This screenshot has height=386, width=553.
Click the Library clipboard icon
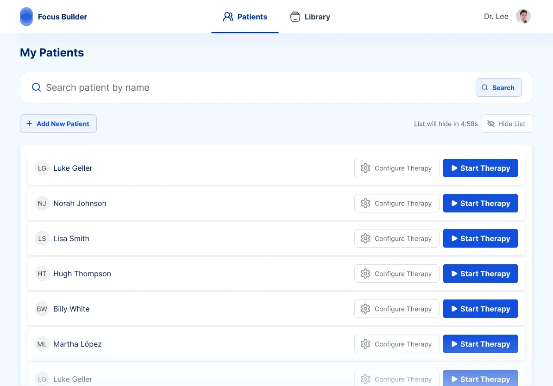pos(295,16)
